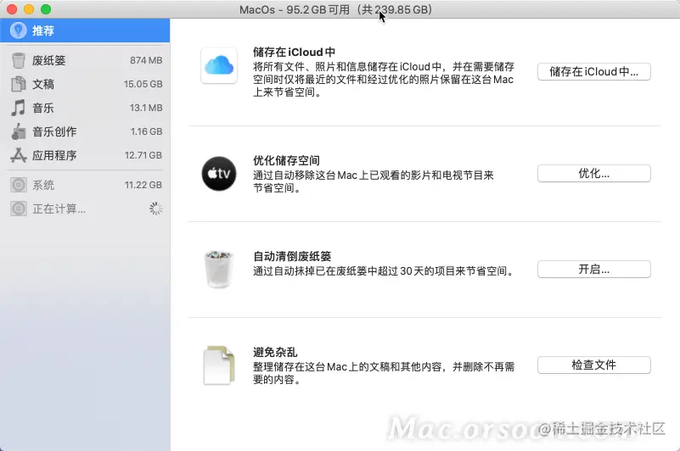Click the 系统 gear icon in sidebar
The image size is (680, 451).
point(18,185)
